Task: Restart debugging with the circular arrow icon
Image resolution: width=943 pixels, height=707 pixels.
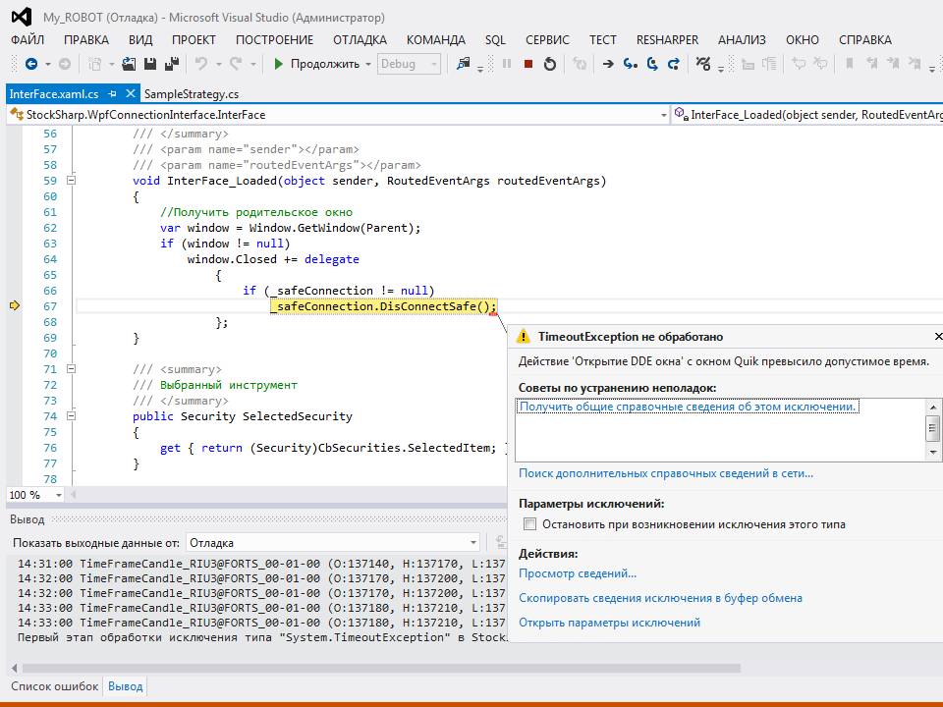Action: point(550,64)
